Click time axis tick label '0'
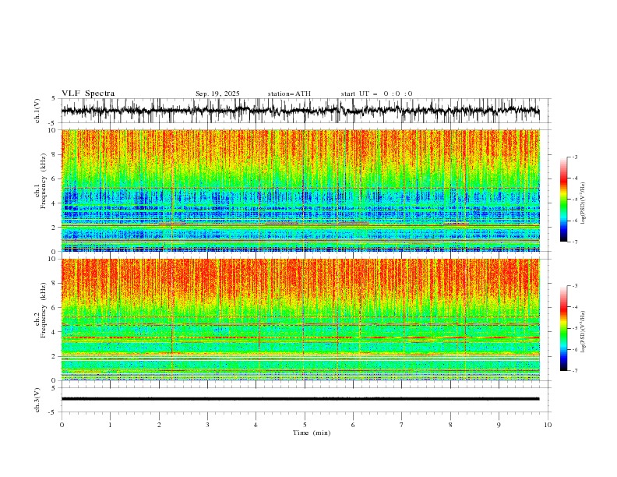The image size is (617, 477). 62,425
